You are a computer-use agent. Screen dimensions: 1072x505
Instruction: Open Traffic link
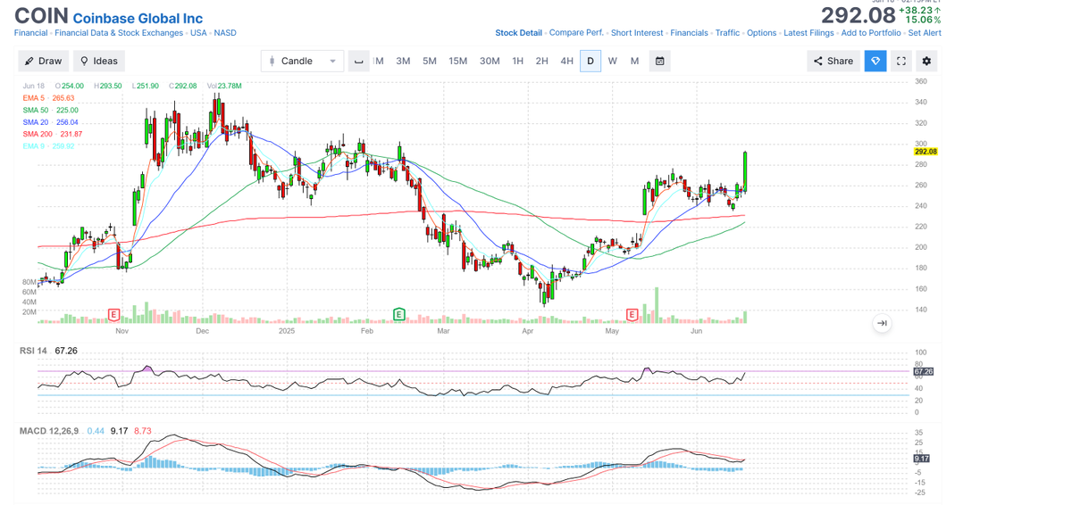pyautogui.click(x=727, y=33)
